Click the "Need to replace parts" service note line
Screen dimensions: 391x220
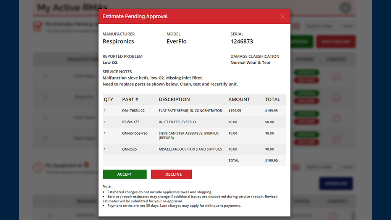(170, 84)
